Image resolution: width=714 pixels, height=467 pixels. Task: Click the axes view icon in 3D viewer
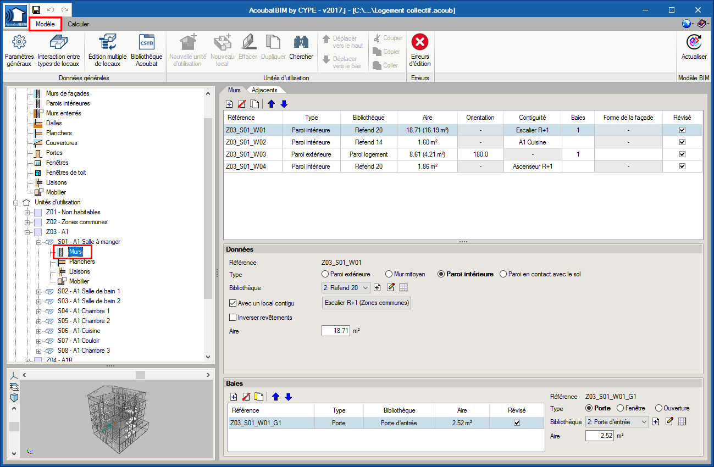(x=14, y=375)
